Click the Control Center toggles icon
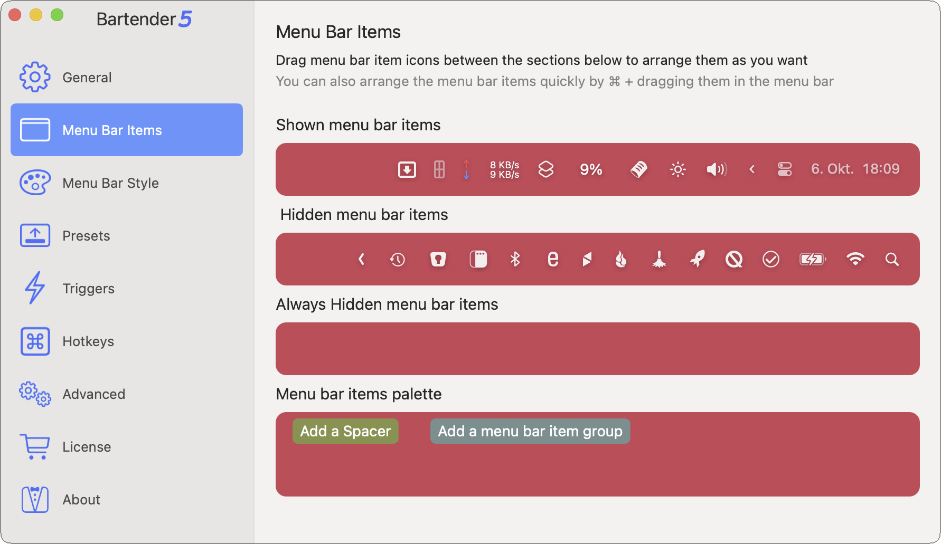 785,169
